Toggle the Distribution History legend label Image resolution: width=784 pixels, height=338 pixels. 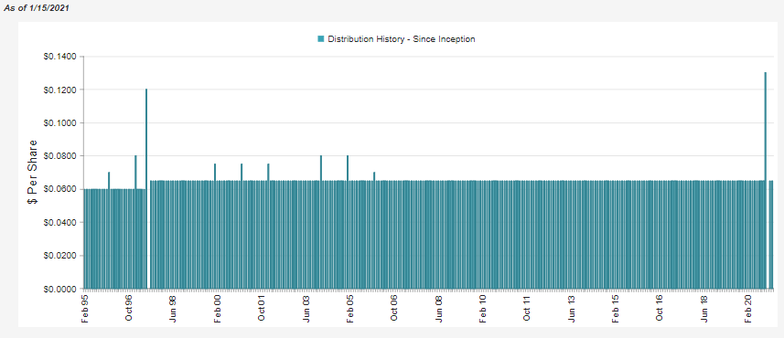401,39
